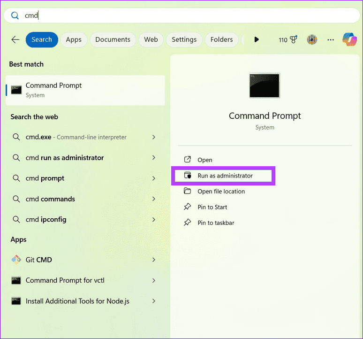Expand Install Additional Tools for Node.js chevron
This screenshot has width=363, height=339.
154,301
